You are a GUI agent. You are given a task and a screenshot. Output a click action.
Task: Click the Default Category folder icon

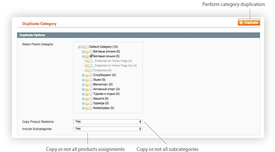click(83, 47)
